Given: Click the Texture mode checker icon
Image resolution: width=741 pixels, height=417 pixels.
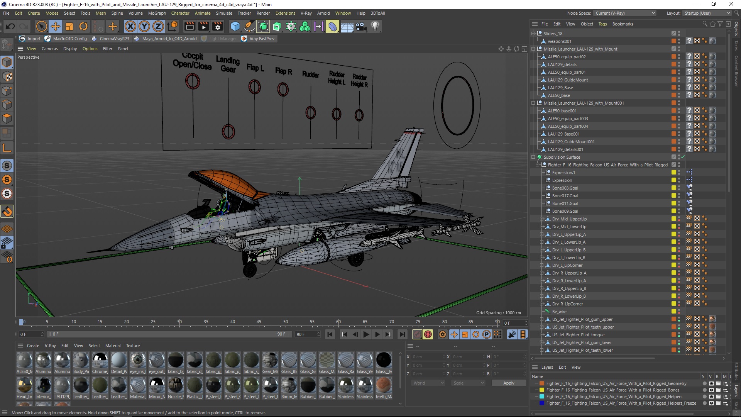Looking at the screenshot, I should point(7,76).
